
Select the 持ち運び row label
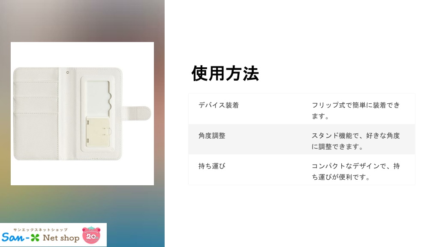(x=212, y=166)
